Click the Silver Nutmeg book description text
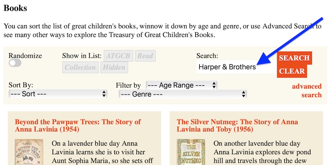Image resolution: width=331 pixels, height=165 pixels. [263, 153]
